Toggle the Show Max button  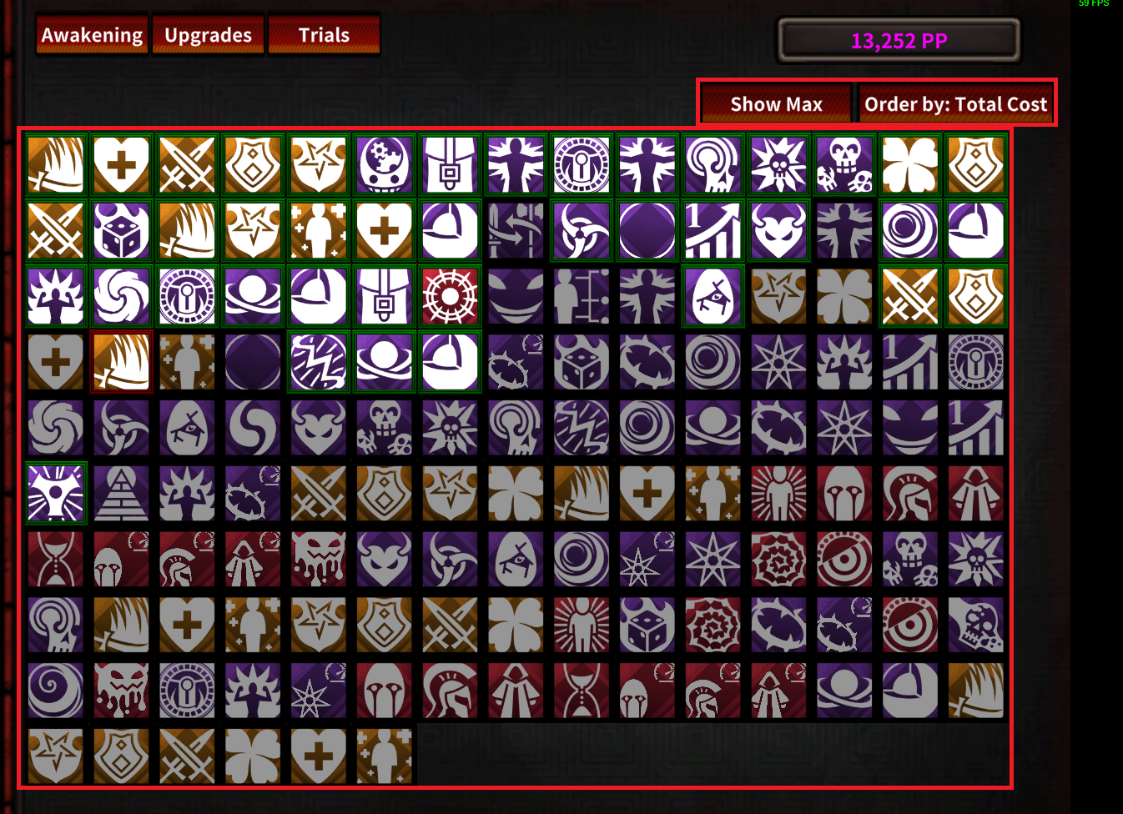tap(776, 104)
